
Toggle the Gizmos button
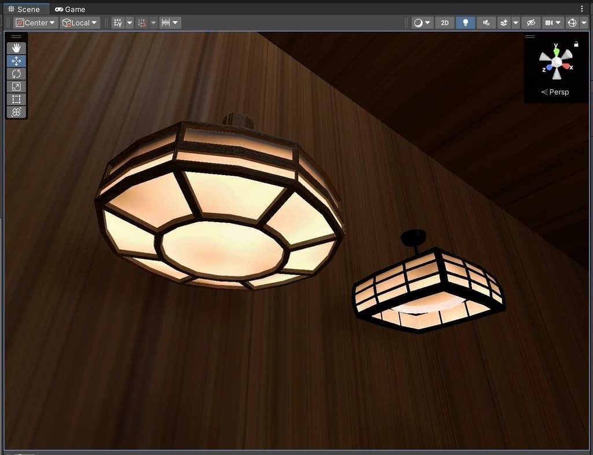point(572,23)
